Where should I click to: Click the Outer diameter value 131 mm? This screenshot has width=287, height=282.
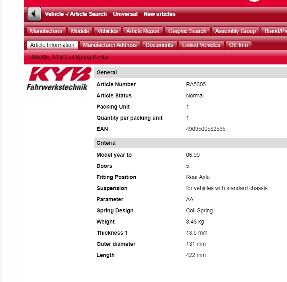[x=196, y=244]
